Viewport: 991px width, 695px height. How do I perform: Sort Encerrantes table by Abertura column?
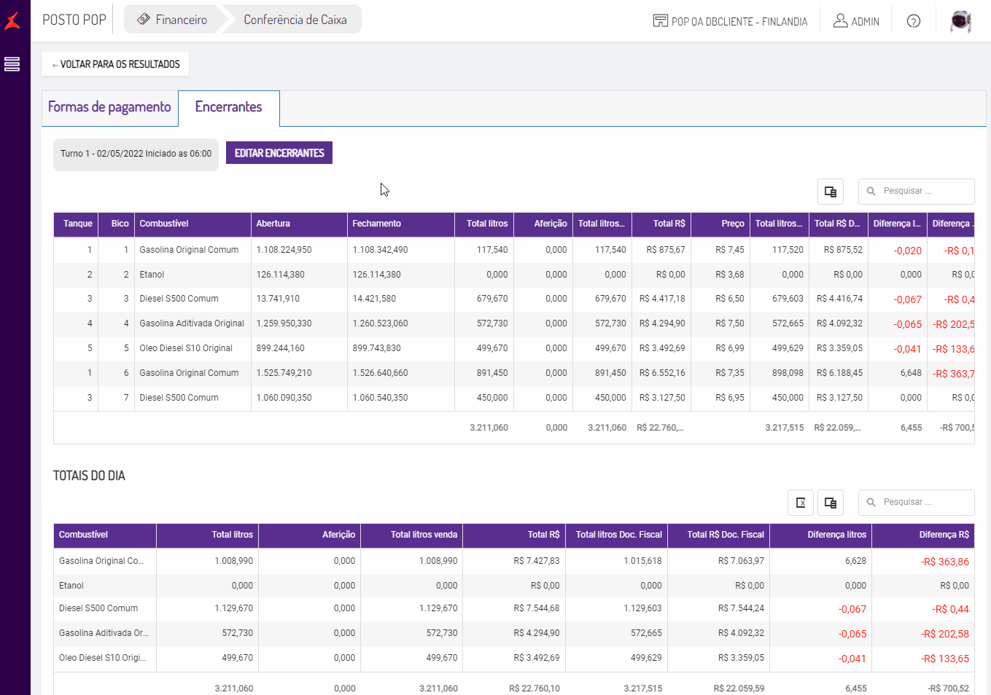pyautogui.click(x=273, y=224)
